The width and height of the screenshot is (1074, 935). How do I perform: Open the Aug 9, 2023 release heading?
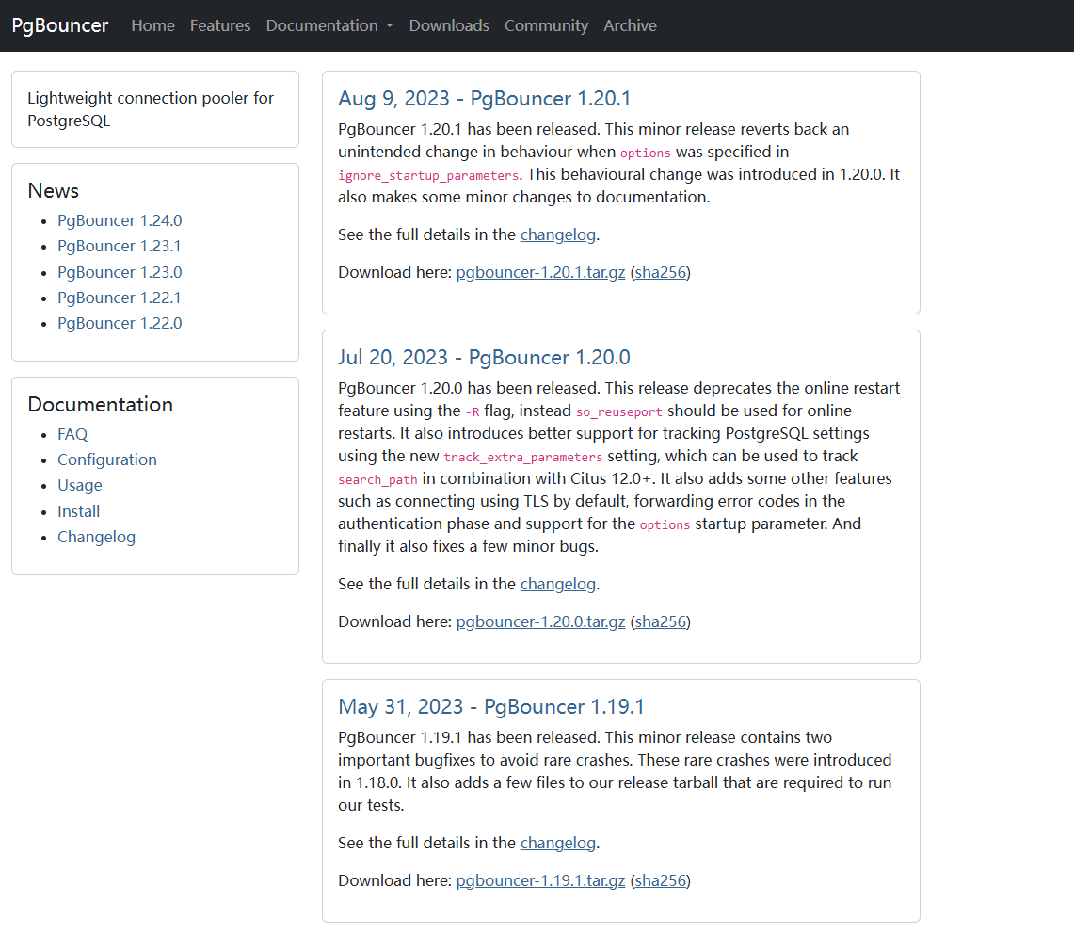(484, 99)
